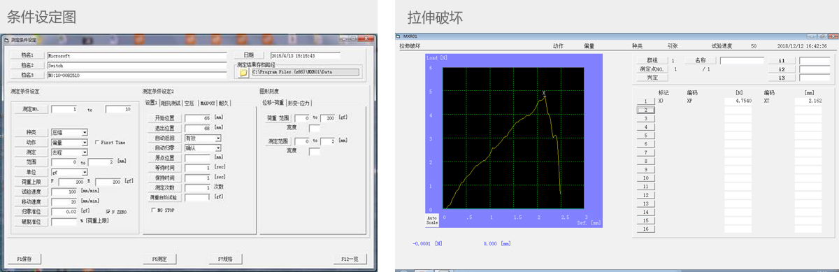Image resolution: width=839 pixels, height=272 pixels.
Task: Click the Auto Scale button below the graph
Action: (x=432, y=220)
